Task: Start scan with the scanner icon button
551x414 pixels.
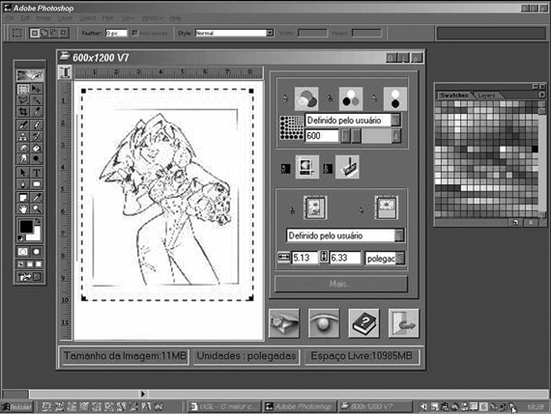Action: pos(284,323)
